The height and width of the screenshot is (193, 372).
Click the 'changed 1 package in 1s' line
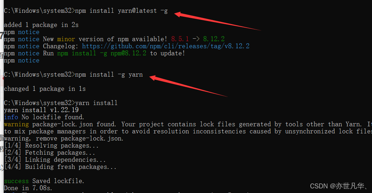(x=44, y=89)
